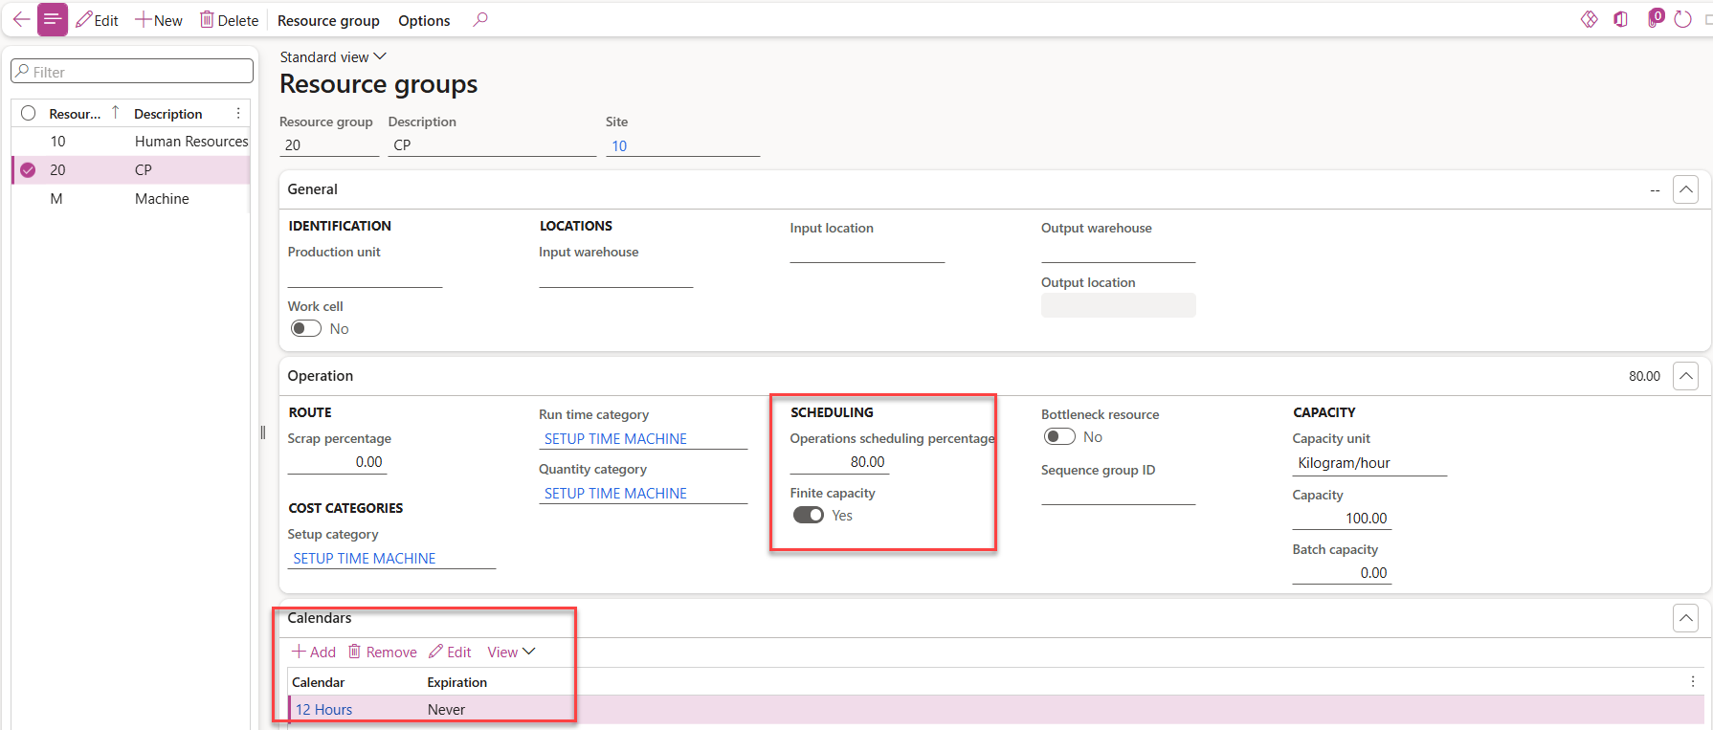Screen dimensions: 1713x730
Task: Edit the calendar using the Calendars pencil icon
Action: (436, 652)
